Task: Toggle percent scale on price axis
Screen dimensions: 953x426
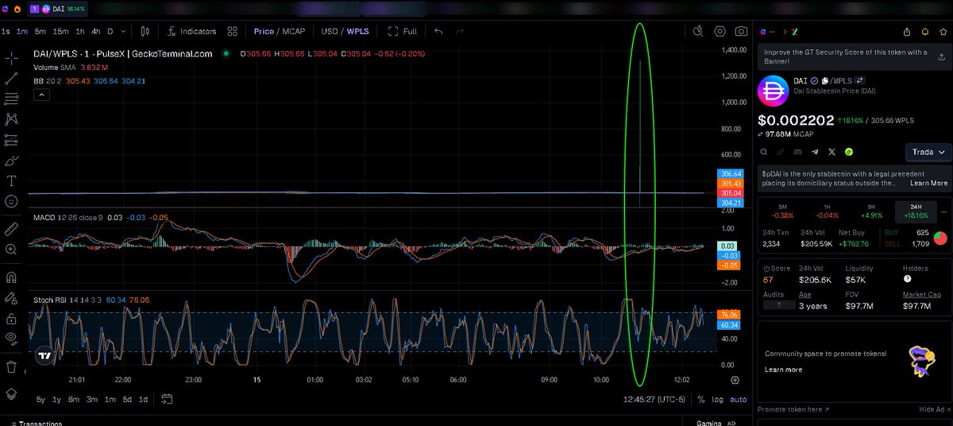Action: point(701,399)
